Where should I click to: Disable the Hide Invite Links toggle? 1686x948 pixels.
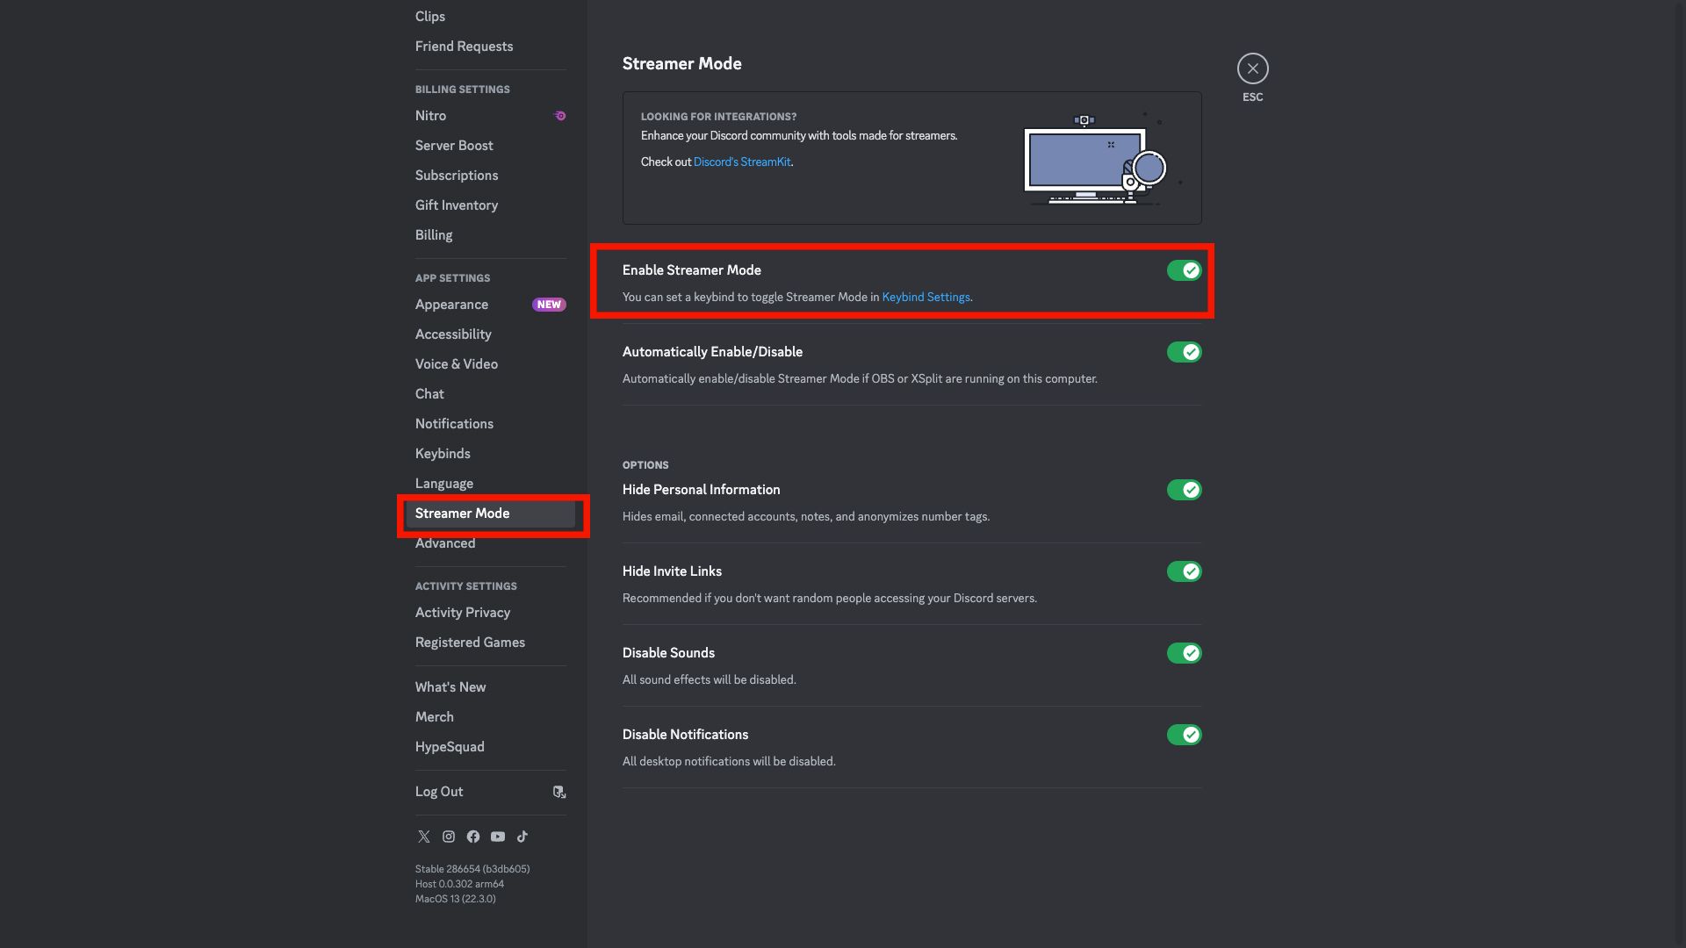(x=1184, y=571)
